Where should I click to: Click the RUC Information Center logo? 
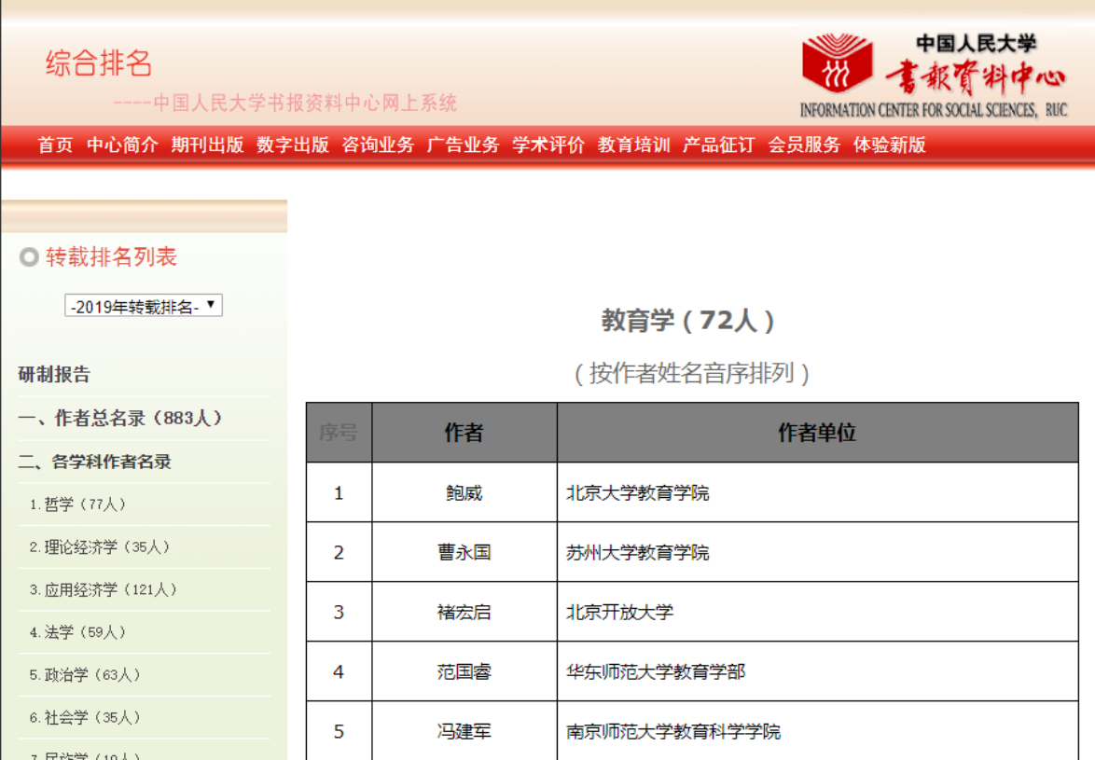click(x=934, y=76)
